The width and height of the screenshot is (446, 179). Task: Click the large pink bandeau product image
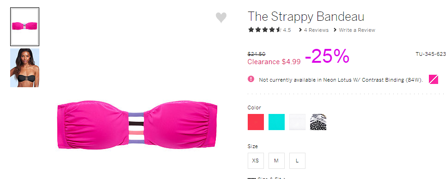[137, 125]
